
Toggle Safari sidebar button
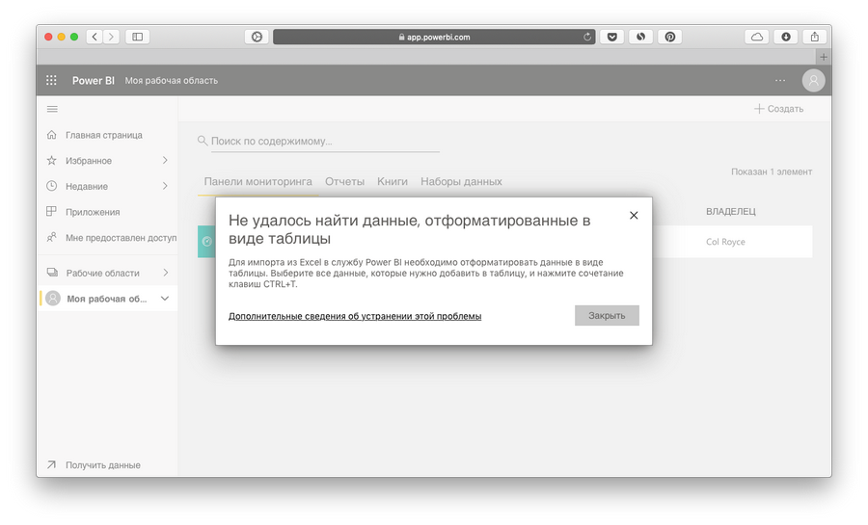[137, 37]
